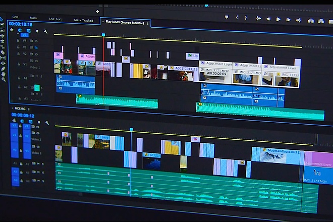Toggle V4 track eye visibility
333x222 pixels.
click(x=36, y=41)
